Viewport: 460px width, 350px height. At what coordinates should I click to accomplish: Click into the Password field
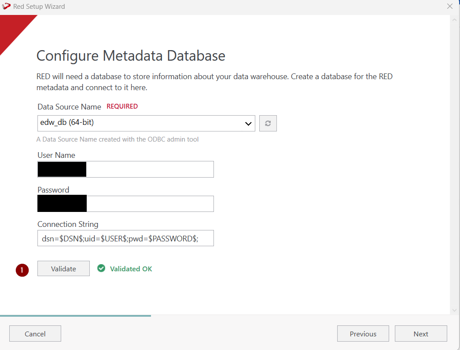pos(150,204)
